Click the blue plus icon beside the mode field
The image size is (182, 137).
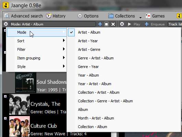[100, 24]
